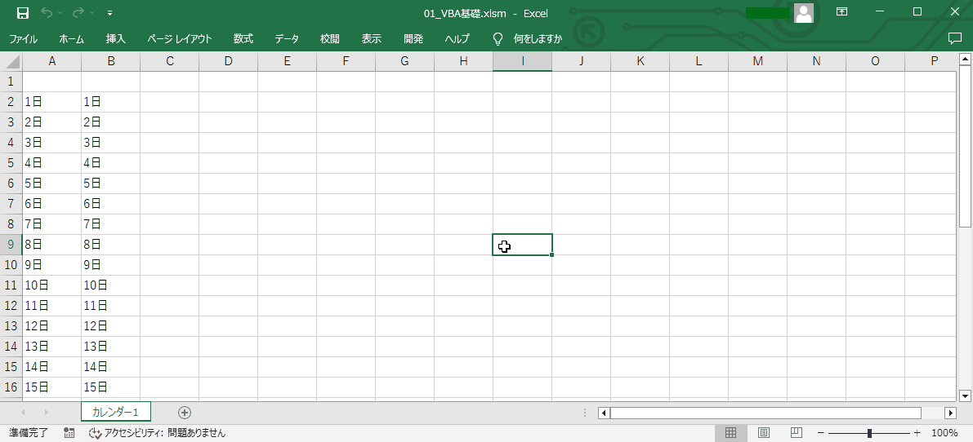Click the tab bar split handle dots
The image size is (973, 442).
point(585,413)
